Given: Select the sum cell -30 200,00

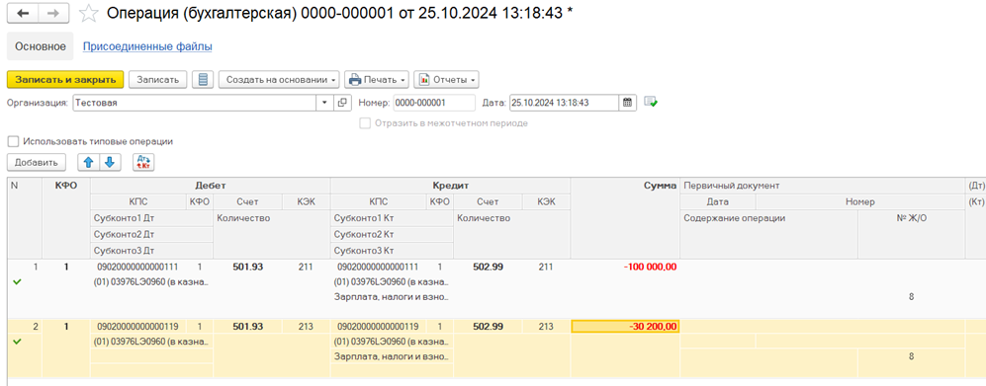Looking at the screenshot, I should [x=624, y=327].
